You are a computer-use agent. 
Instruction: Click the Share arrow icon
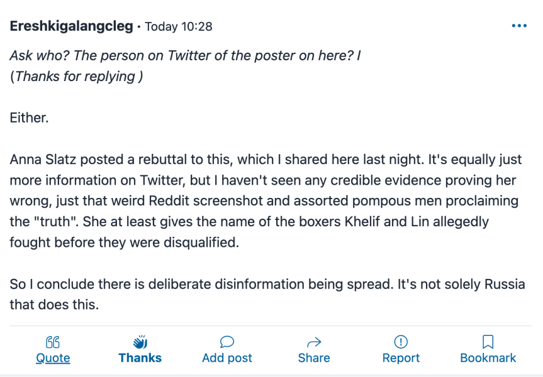point(313,342)
